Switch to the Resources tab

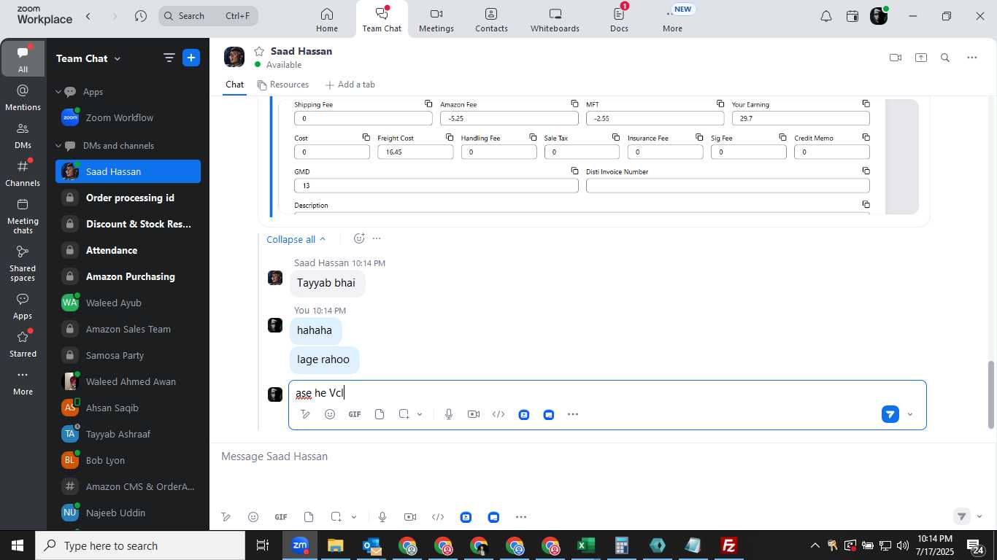pos(283,85)
